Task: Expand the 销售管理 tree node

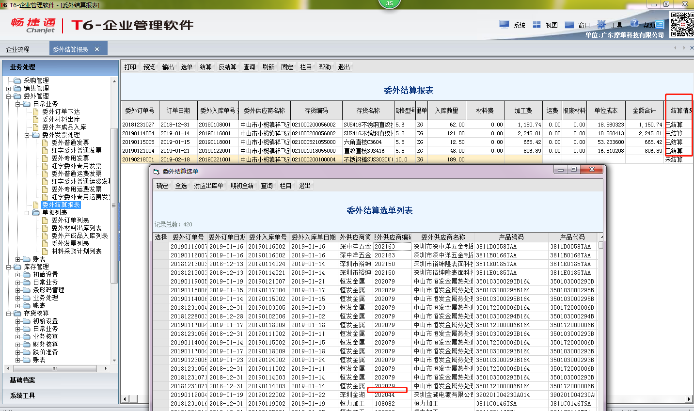Action: point(8,89)
